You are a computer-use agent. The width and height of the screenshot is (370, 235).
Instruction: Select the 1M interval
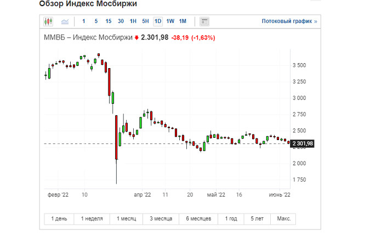183,21
